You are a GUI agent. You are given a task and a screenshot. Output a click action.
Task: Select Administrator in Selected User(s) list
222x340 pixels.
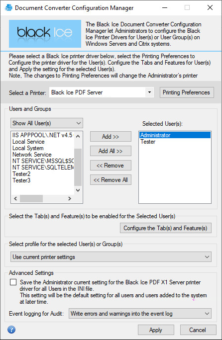tap(175, 135)
